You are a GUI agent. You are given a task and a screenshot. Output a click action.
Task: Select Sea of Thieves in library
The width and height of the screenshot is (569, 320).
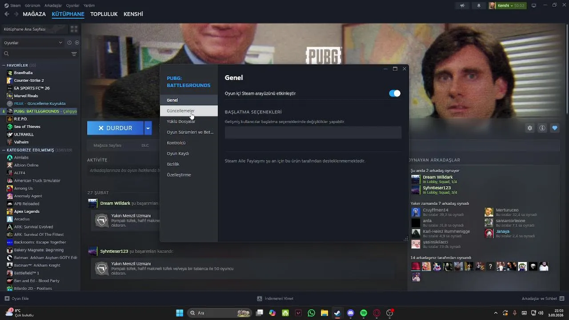pyautogui.click(x=27, y=127)
